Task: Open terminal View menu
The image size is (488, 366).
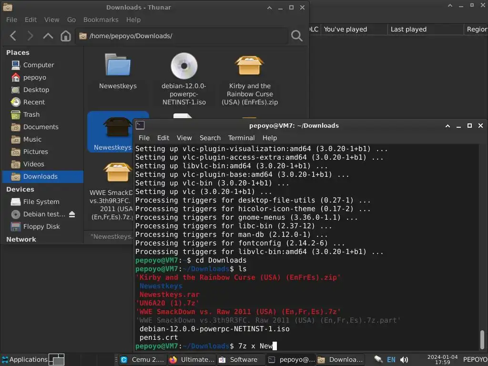Action: click(x=184, y=138)
